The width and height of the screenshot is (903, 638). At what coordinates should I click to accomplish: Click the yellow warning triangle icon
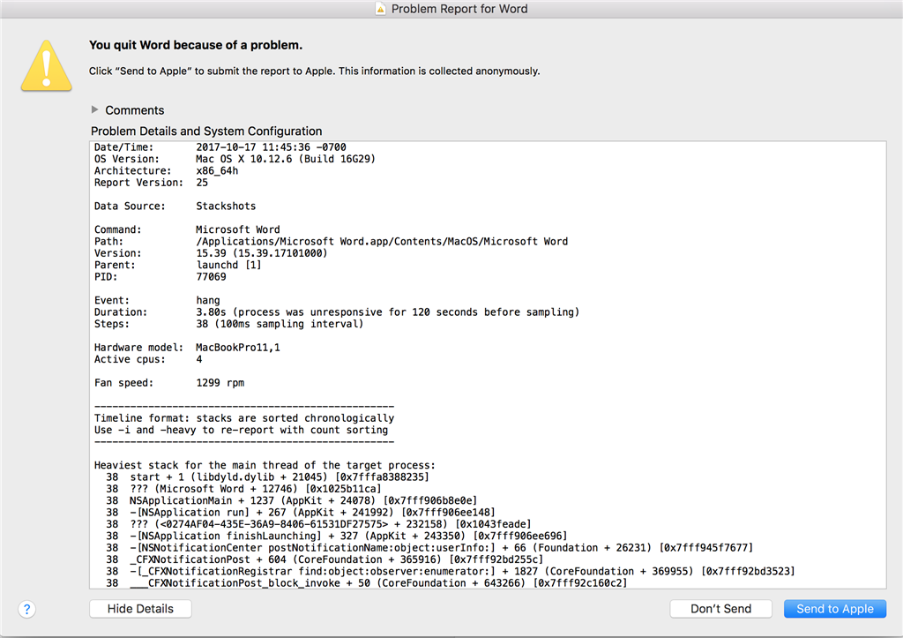[47, 65]
